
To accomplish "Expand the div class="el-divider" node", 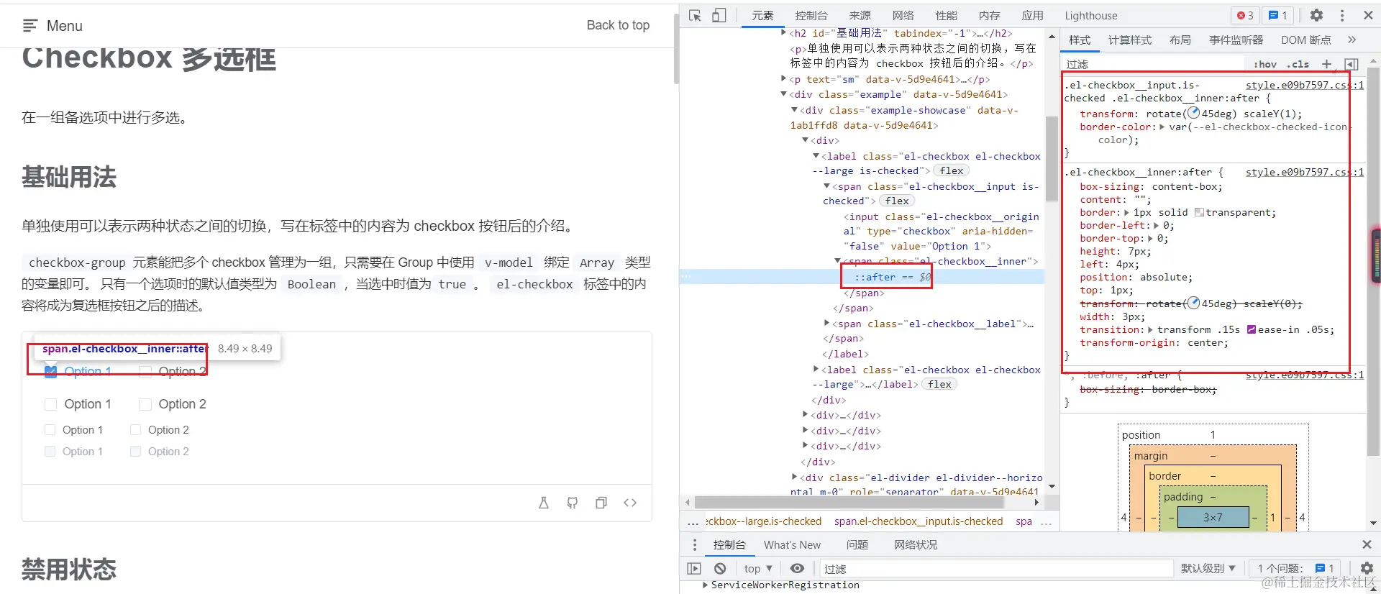I will [795, 477].
